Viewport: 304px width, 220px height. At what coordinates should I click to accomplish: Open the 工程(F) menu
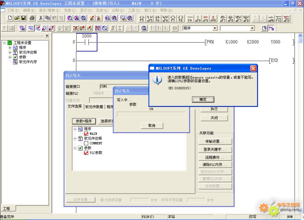coord(13,10)
